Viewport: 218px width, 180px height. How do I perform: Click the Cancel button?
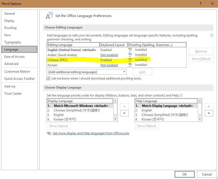click(x=207, y=174)
